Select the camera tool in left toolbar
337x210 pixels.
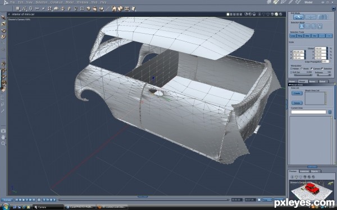point(3,131)
